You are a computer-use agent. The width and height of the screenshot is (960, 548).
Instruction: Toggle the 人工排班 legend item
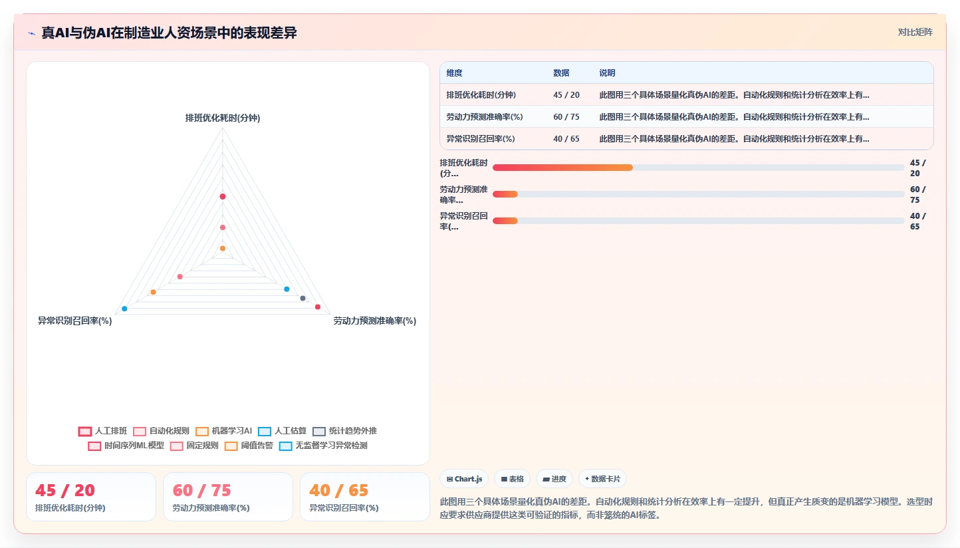coord(102,431)
